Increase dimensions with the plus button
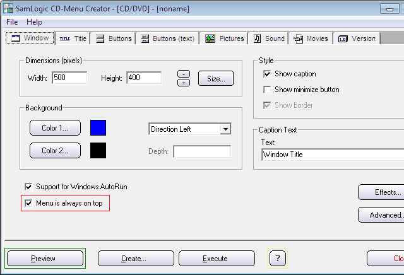Viewport: 404px width, 275px height. 184,83
